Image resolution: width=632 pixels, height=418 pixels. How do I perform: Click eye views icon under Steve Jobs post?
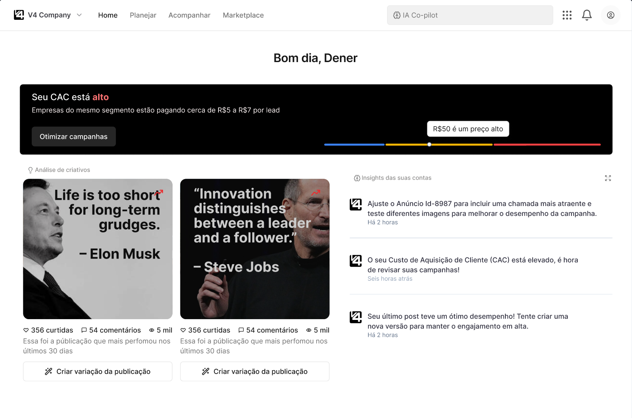309,330
